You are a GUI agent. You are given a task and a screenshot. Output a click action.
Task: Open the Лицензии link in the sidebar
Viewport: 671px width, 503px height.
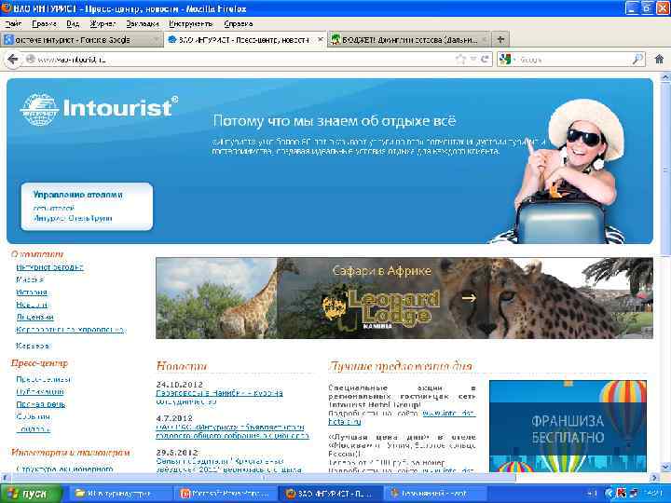pyautogui.click(x=34, y=317)
